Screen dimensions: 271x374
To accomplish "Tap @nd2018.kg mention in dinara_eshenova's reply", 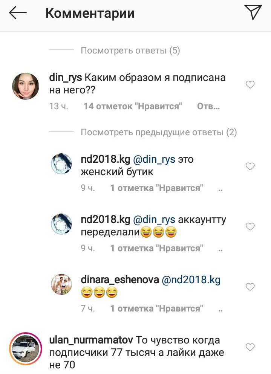I will [191, 279].
